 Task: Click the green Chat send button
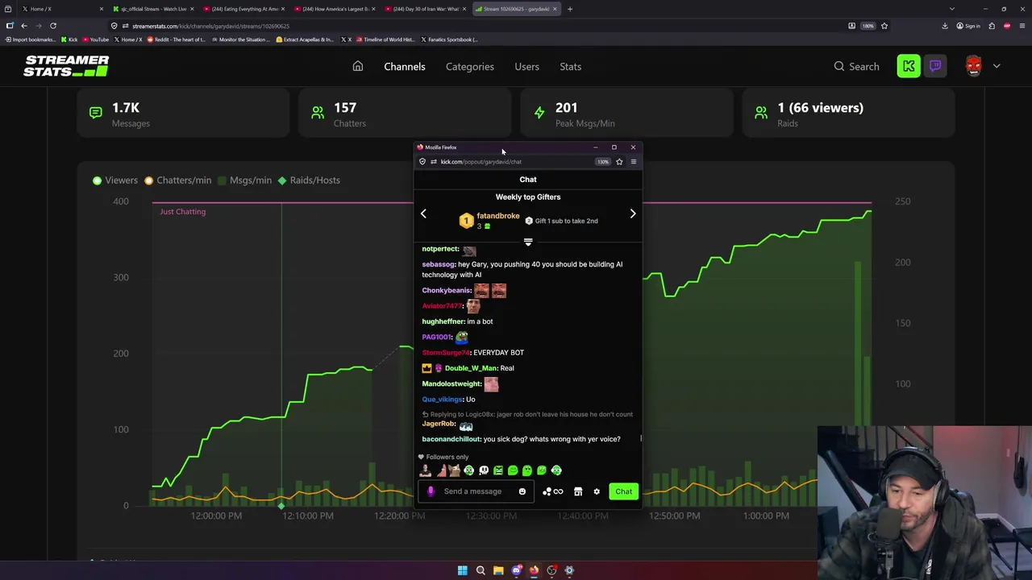624,491
